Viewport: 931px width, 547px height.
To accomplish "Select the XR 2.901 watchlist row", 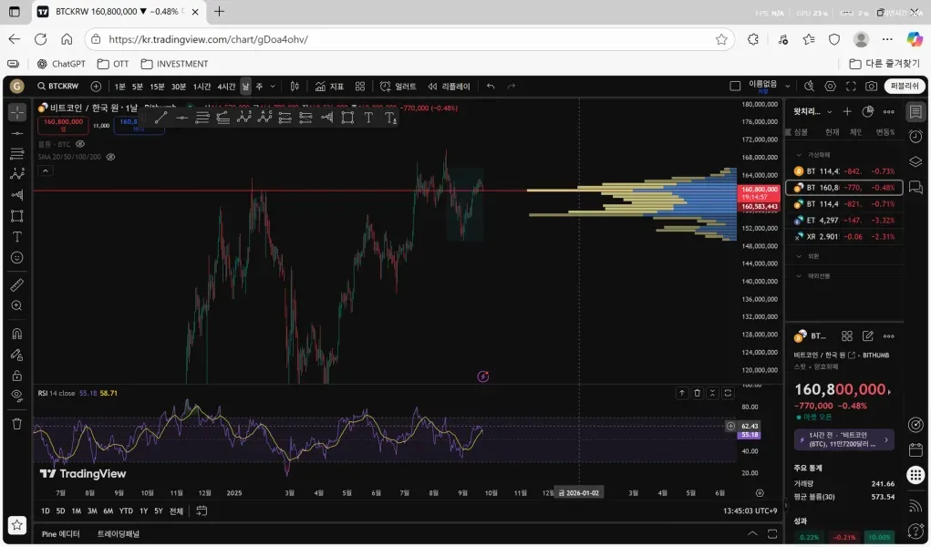I will [x=843, y=236].
